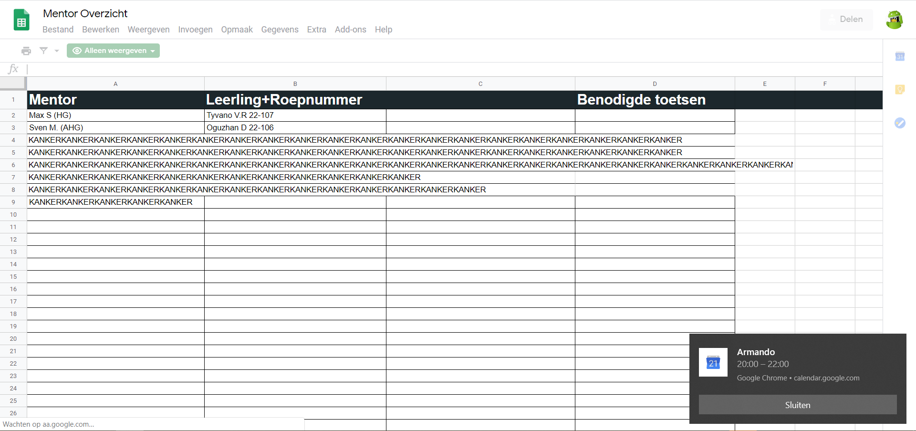Toggle the filter funnel icon
The width and height of the screenshot is (916, 431).
[43, 51]
